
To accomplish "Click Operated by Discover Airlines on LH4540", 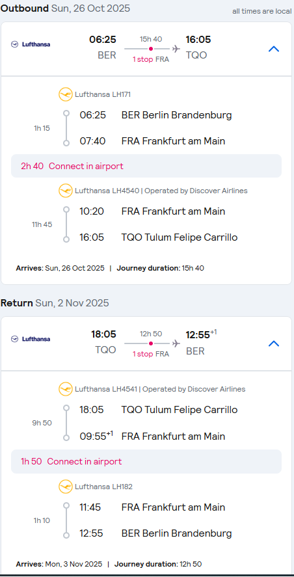I will coord(196,191).
